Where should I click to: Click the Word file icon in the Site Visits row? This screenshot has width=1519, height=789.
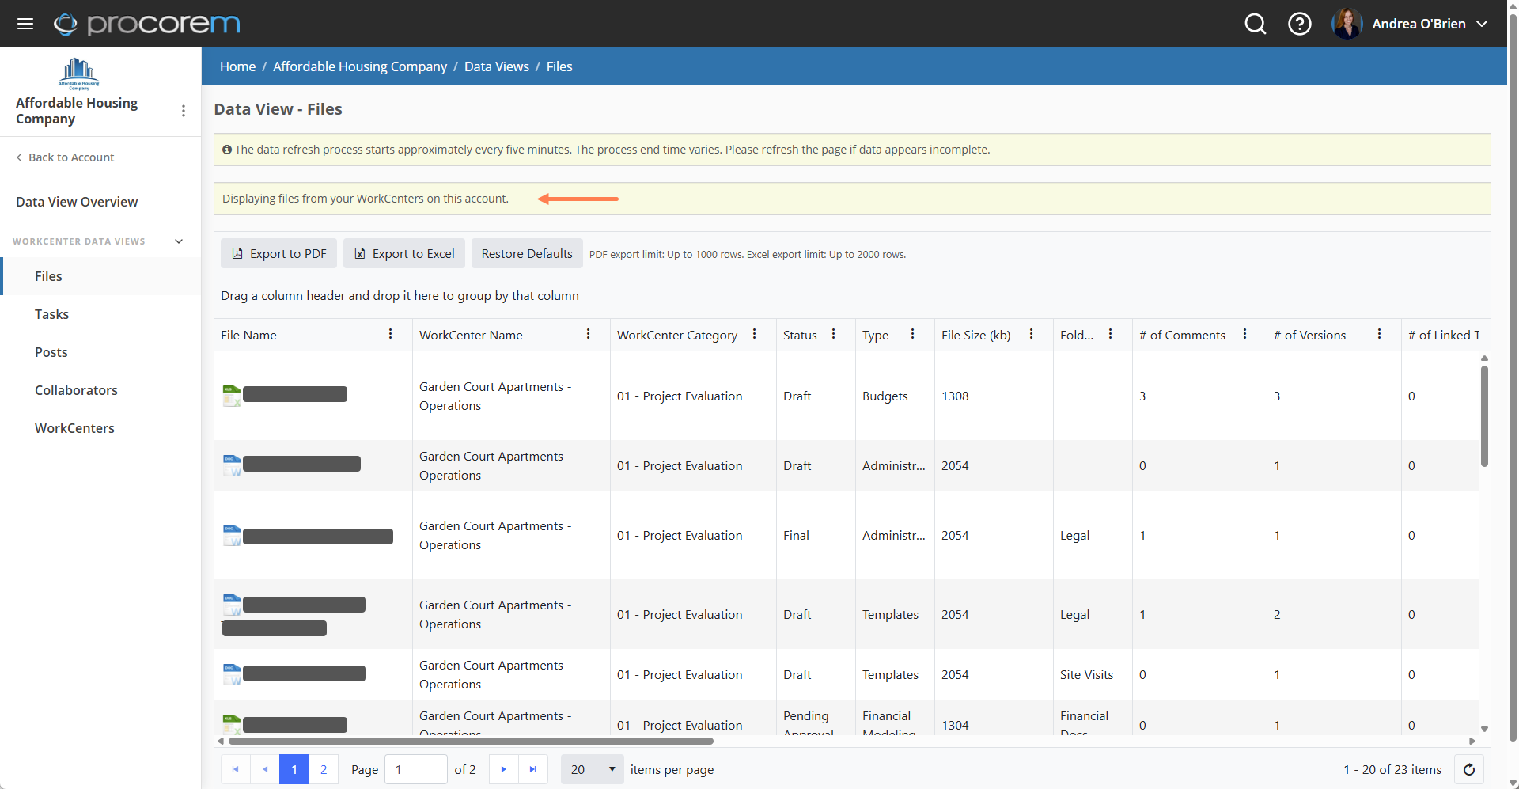tap(232, 674)
